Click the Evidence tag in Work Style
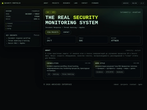 click(x=100, y=72)
